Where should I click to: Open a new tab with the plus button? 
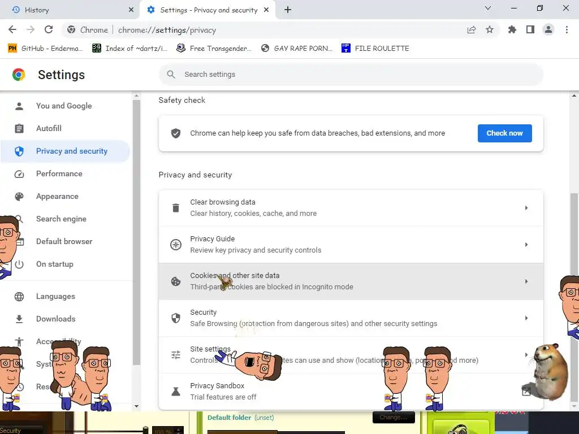pyautogui.click(x=288, y=10)
